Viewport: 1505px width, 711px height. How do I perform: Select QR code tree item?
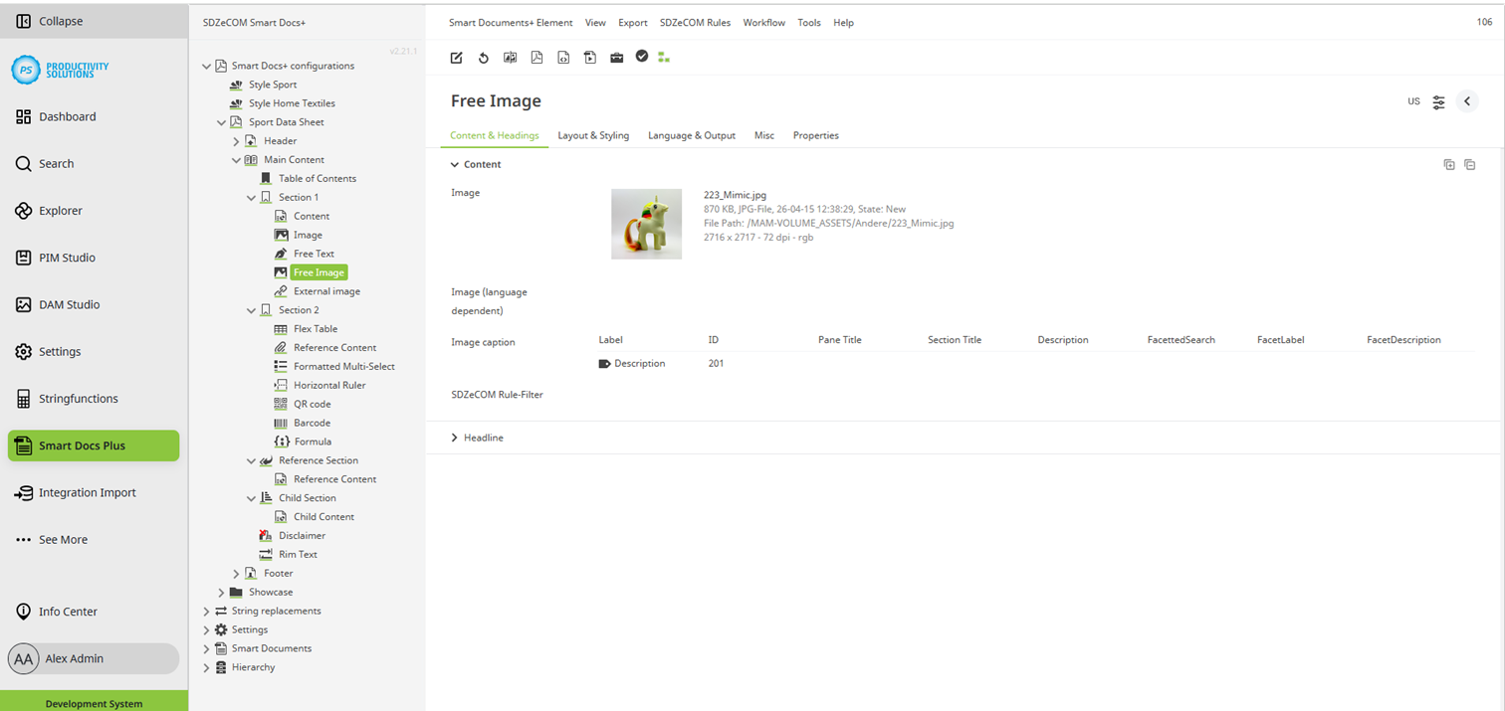click(x=313, y=404)
